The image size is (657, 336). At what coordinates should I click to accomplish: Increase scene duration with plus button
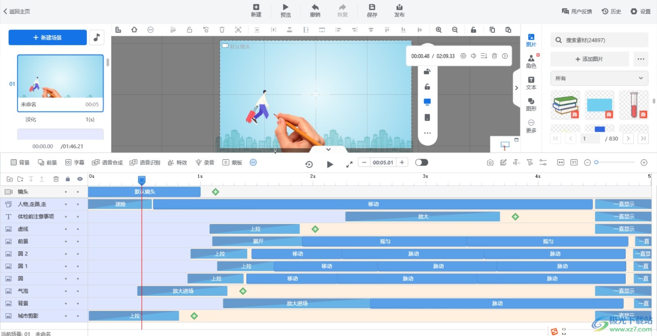coord(402,162)
